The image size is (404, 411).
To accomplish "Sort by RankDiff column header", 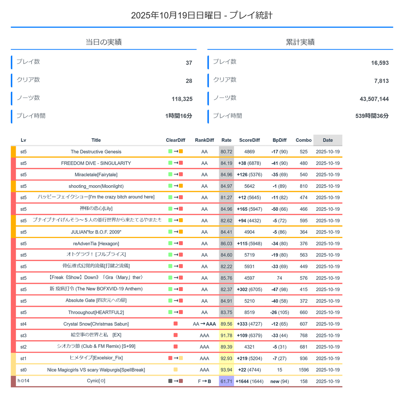I will click(x=205, y=140).
